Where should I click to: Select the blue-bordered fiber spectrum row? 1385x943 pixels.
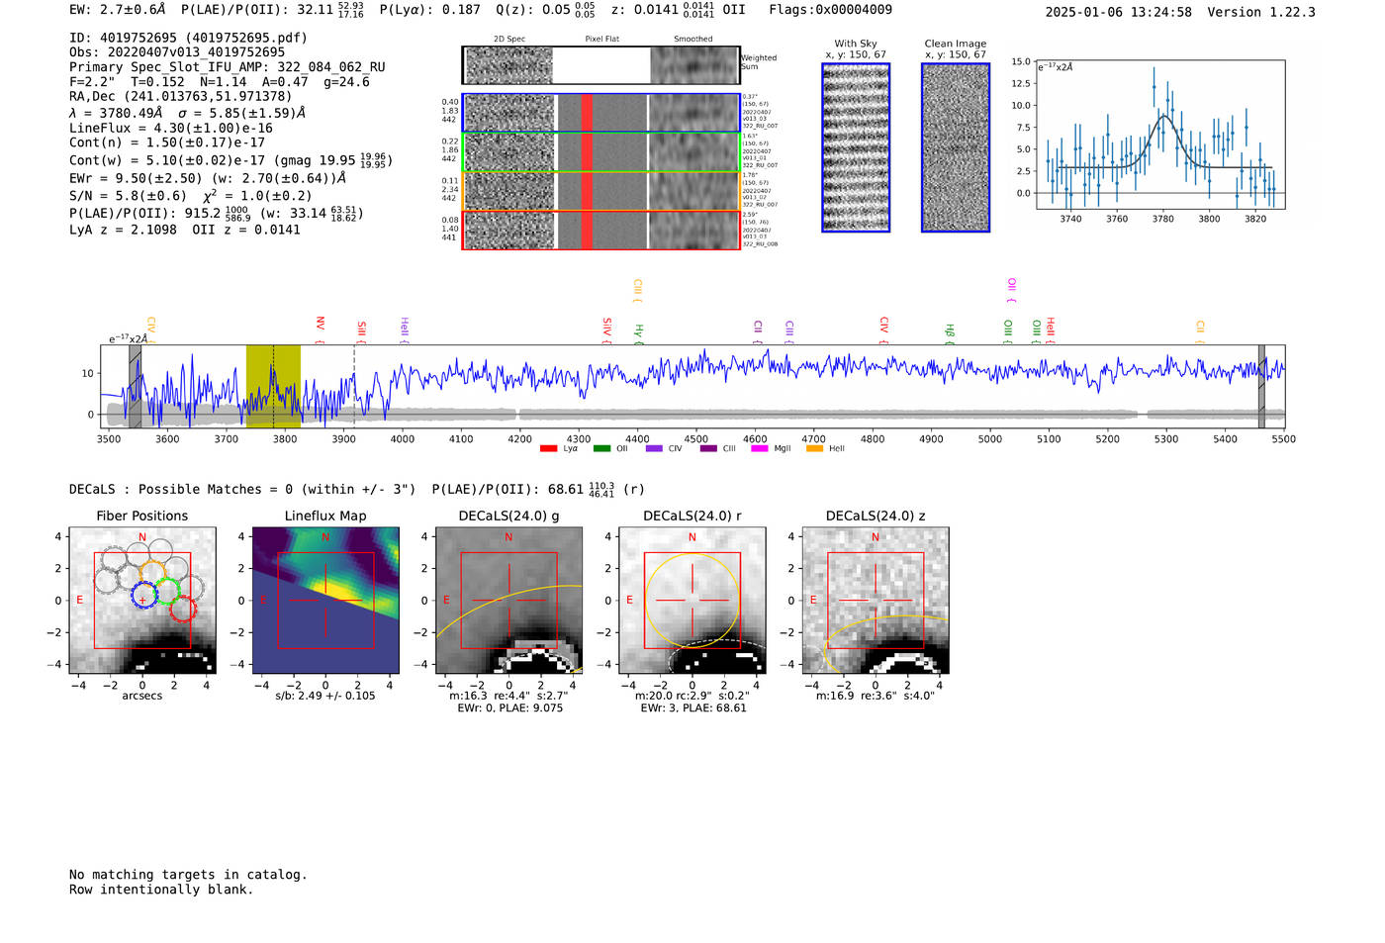(x=600, y=113)
